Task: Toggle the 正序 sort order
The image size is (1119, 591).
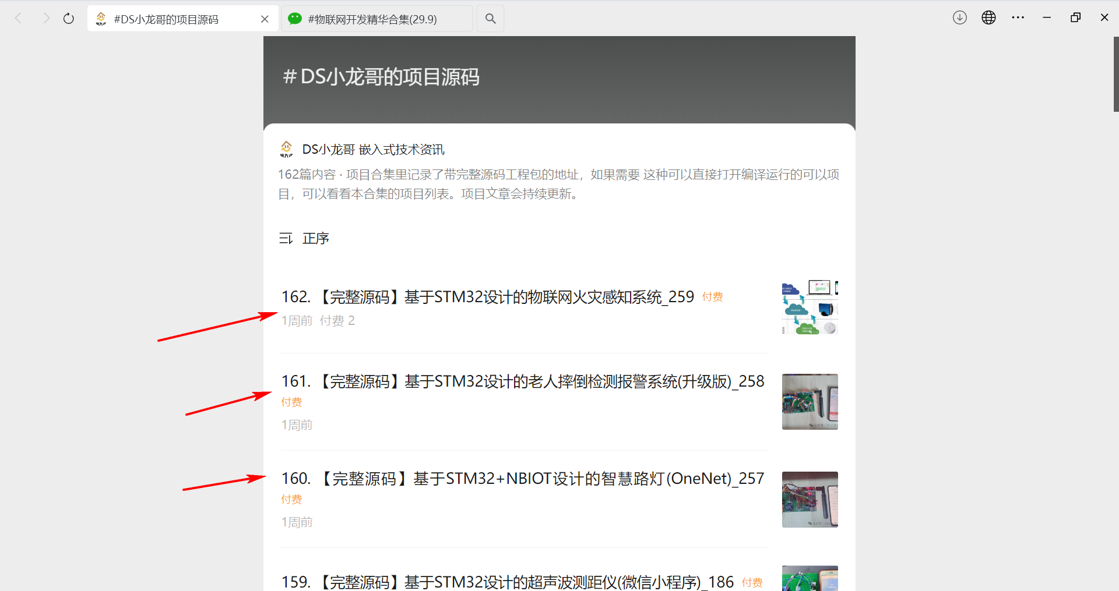Action: click(x=316, y=239)
